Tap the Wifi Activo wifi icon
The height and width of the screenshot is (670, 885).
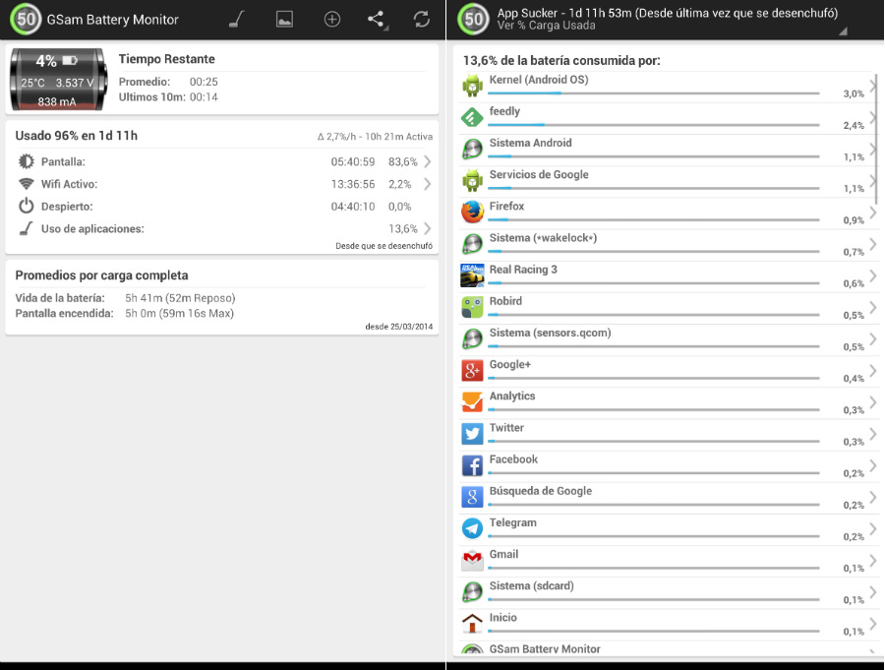click(x=26, y=184)
